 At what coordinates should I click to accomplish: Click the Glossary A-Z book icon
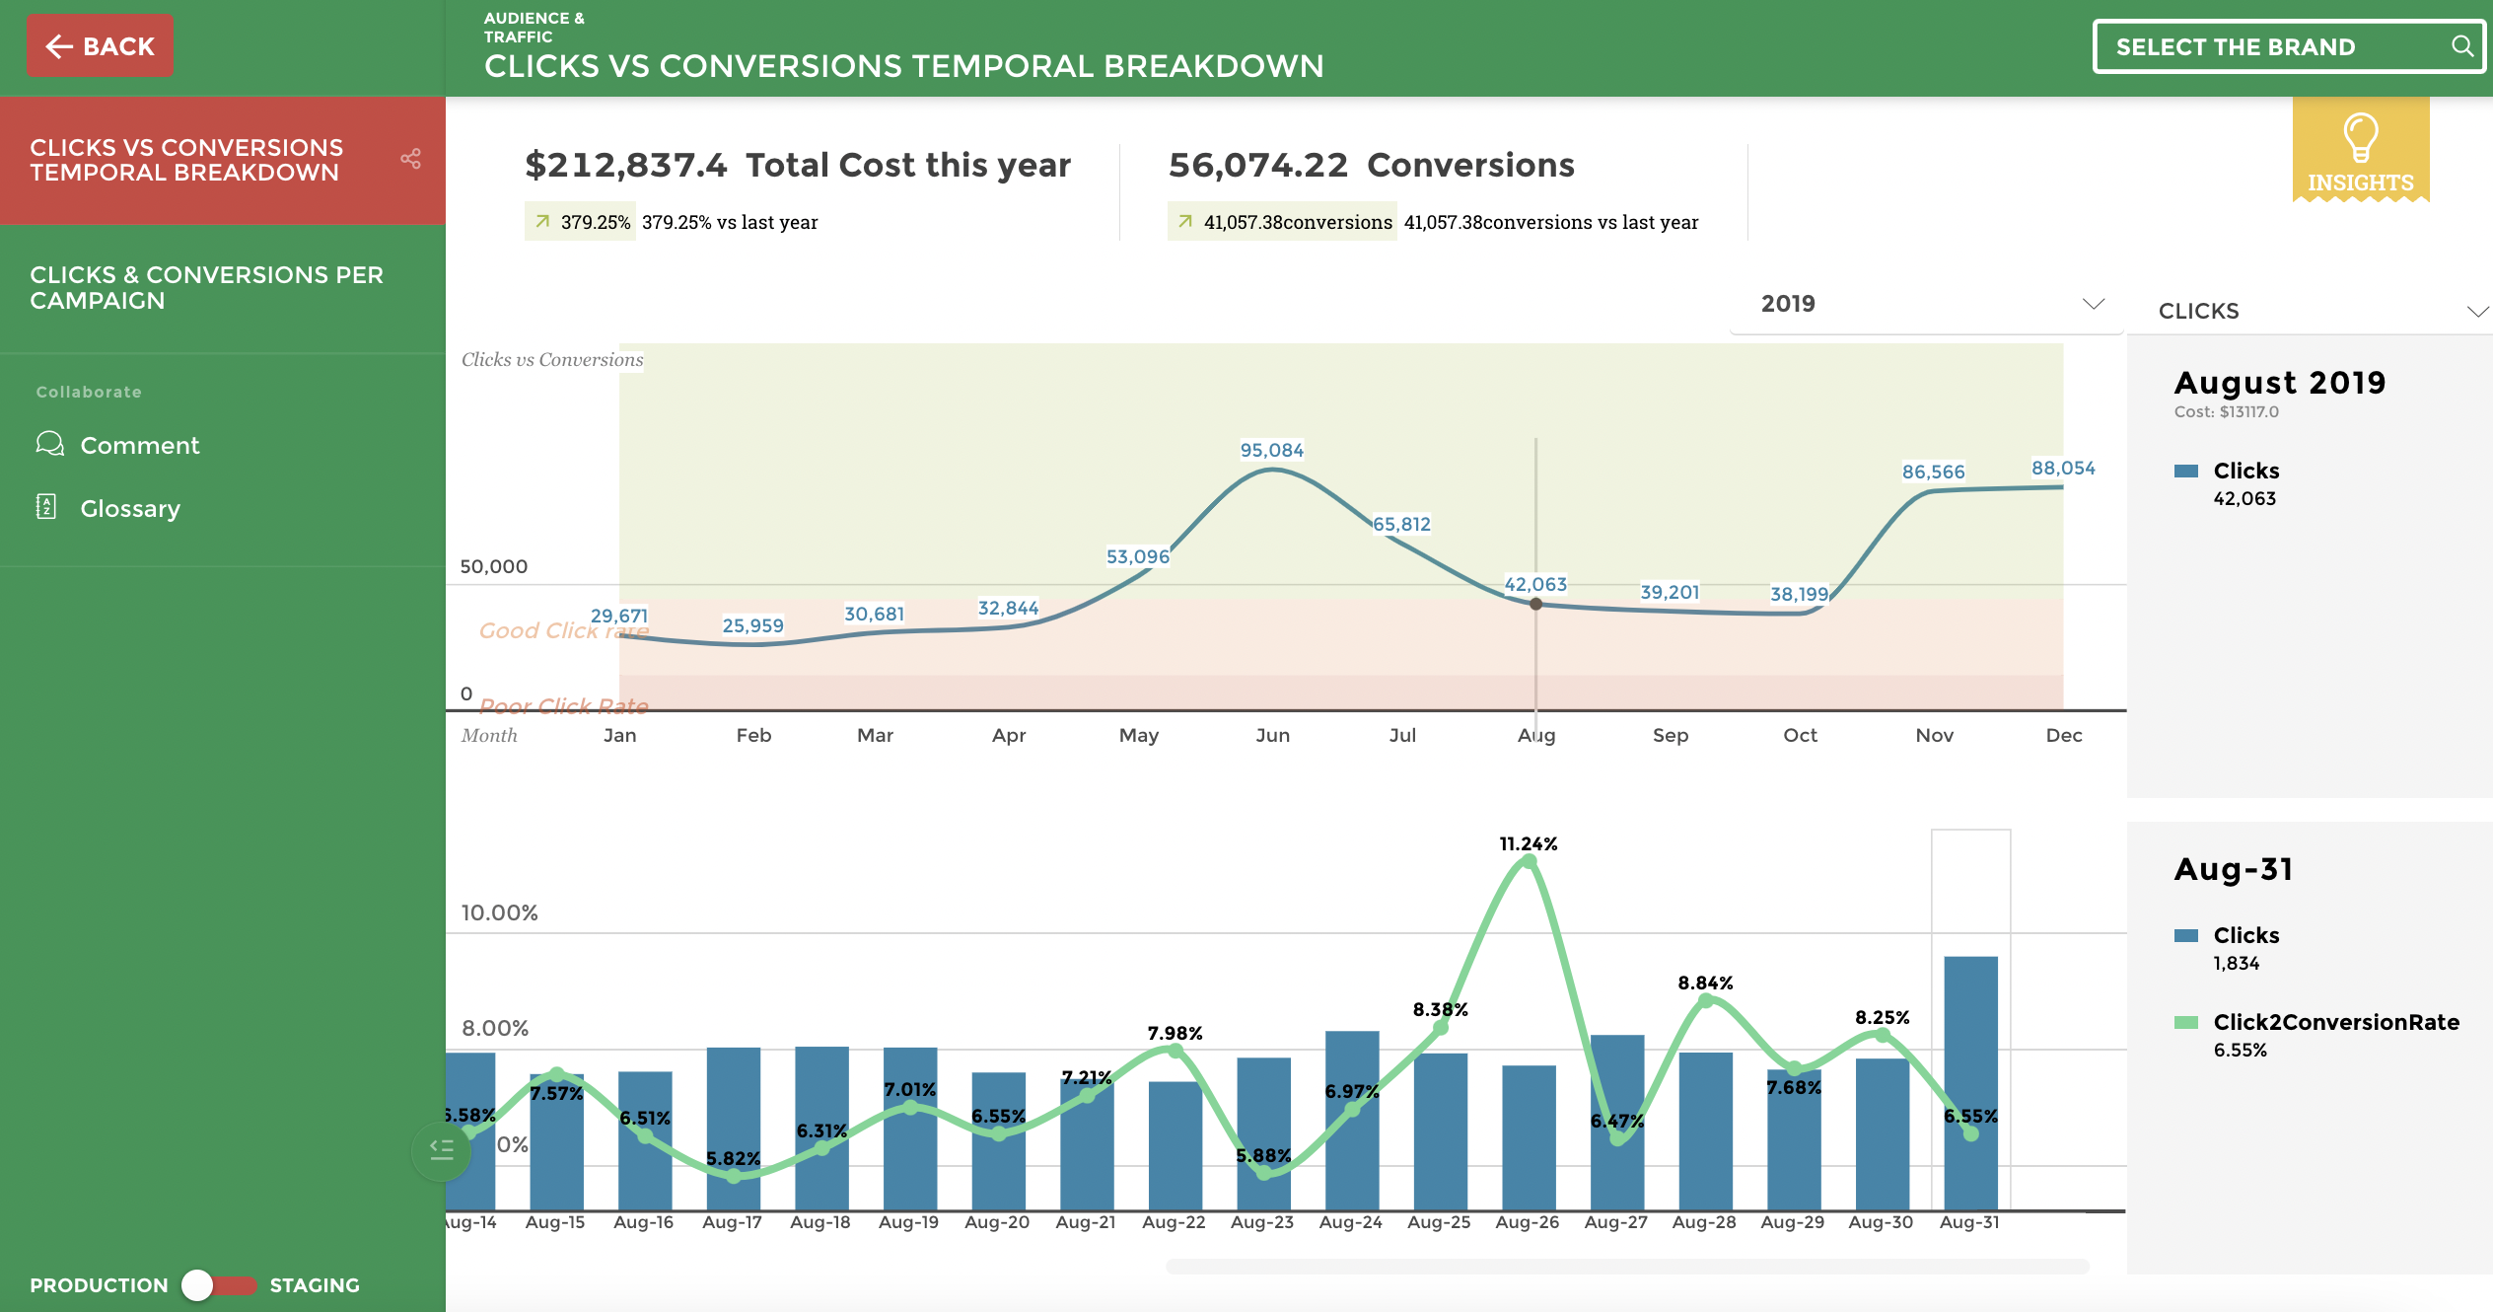45,507
